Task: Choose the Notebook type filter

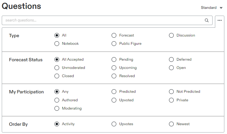Action: [x=57, y=44]
